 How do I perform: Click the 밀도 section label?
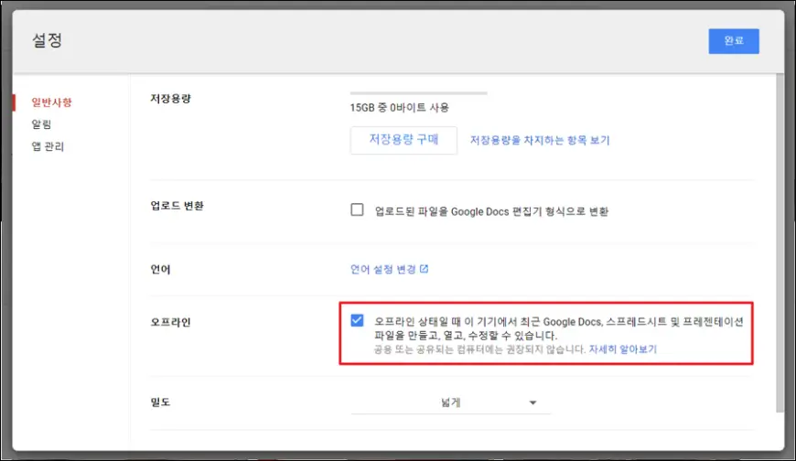click(160, 402)
